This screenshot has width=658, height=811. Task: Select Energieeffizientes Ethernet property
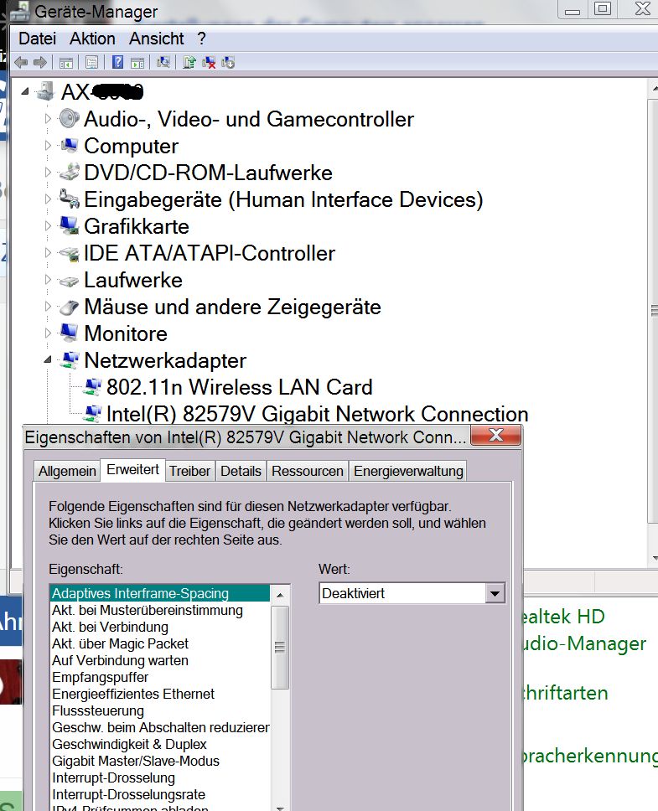click(x=160, y=694)
